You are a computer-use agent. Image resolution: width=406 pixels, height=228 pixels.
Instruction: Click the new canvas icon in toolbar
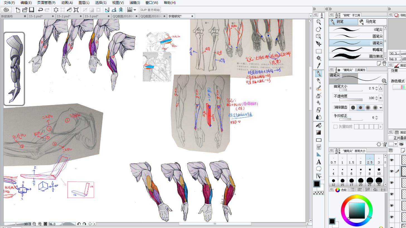coord(18,10)
